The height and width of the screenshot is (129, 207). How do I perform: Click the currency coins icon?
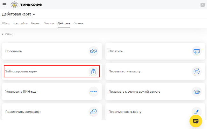coord(196,92)
